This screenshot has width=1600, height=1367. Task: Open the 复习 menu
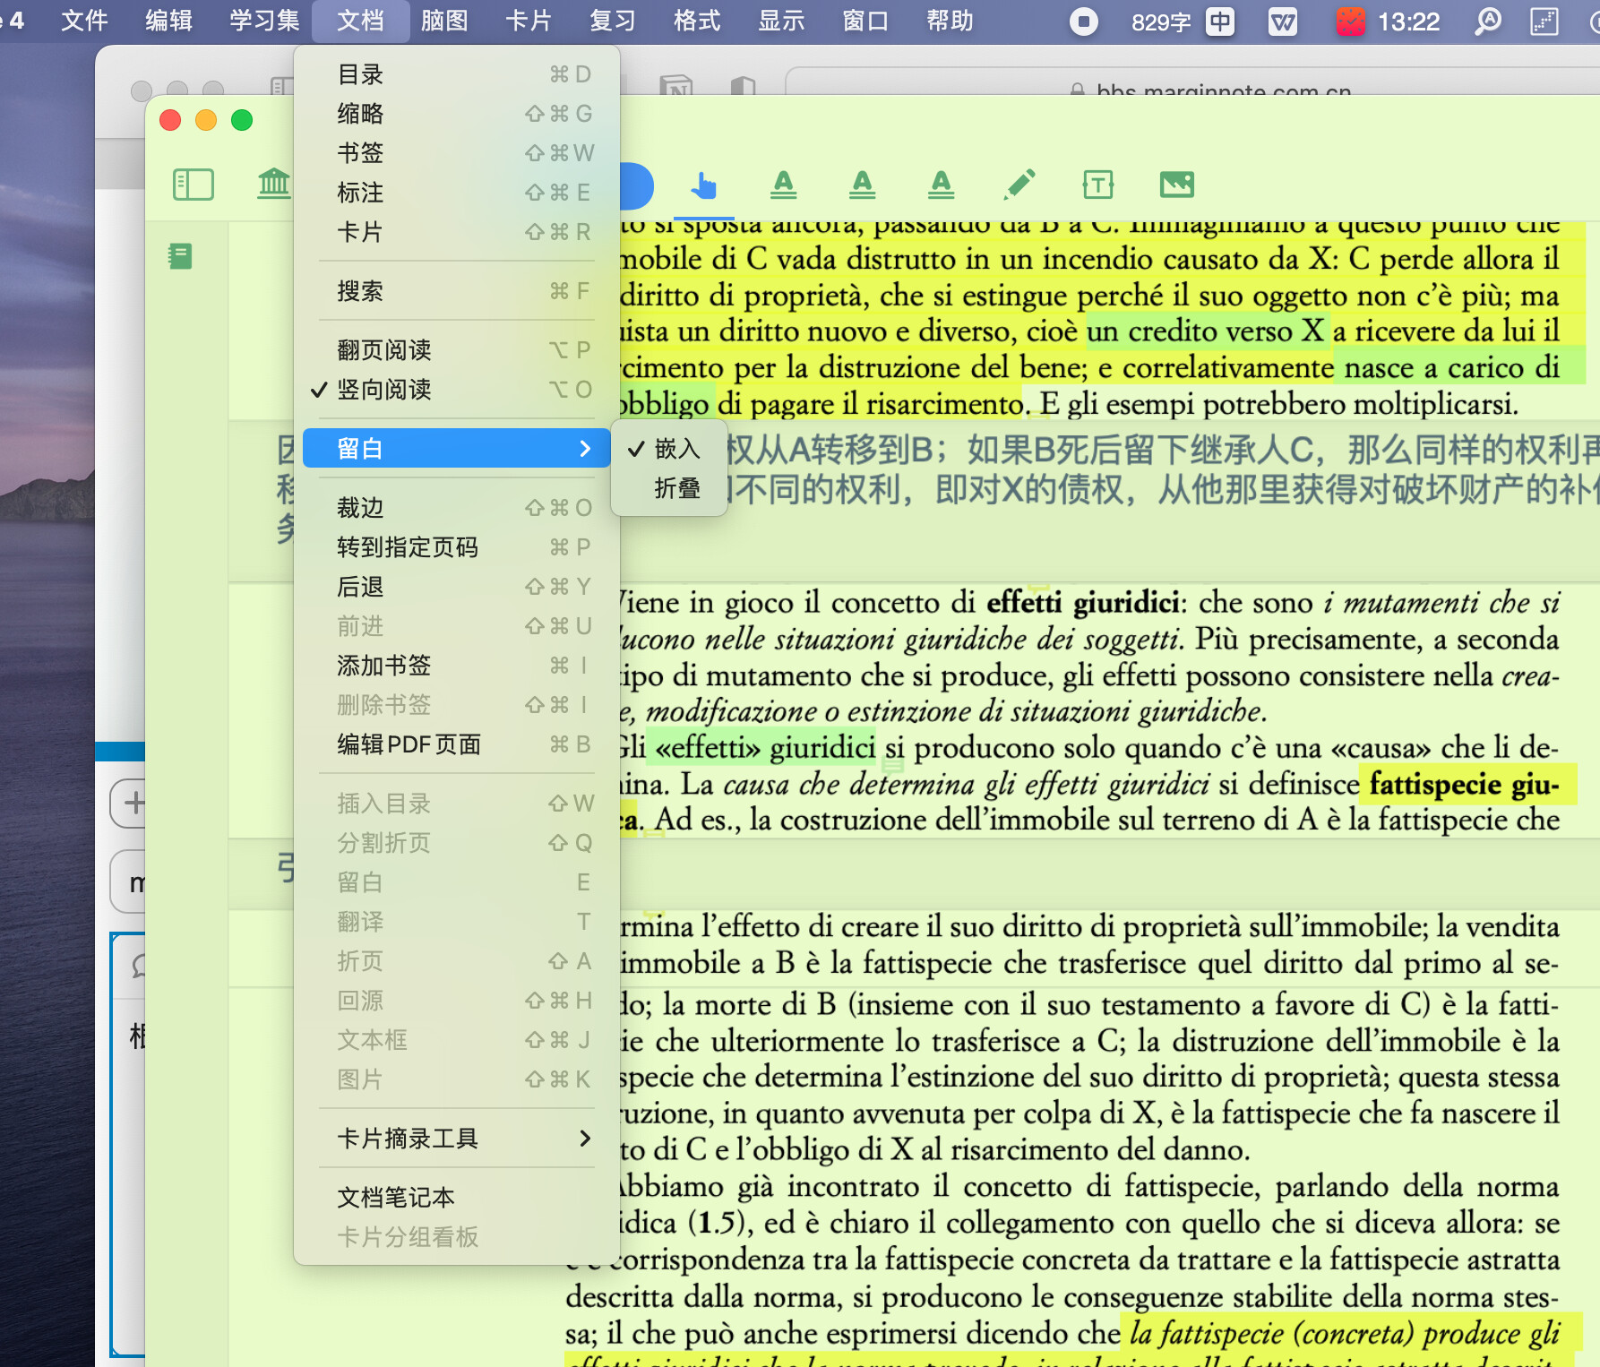613,21
